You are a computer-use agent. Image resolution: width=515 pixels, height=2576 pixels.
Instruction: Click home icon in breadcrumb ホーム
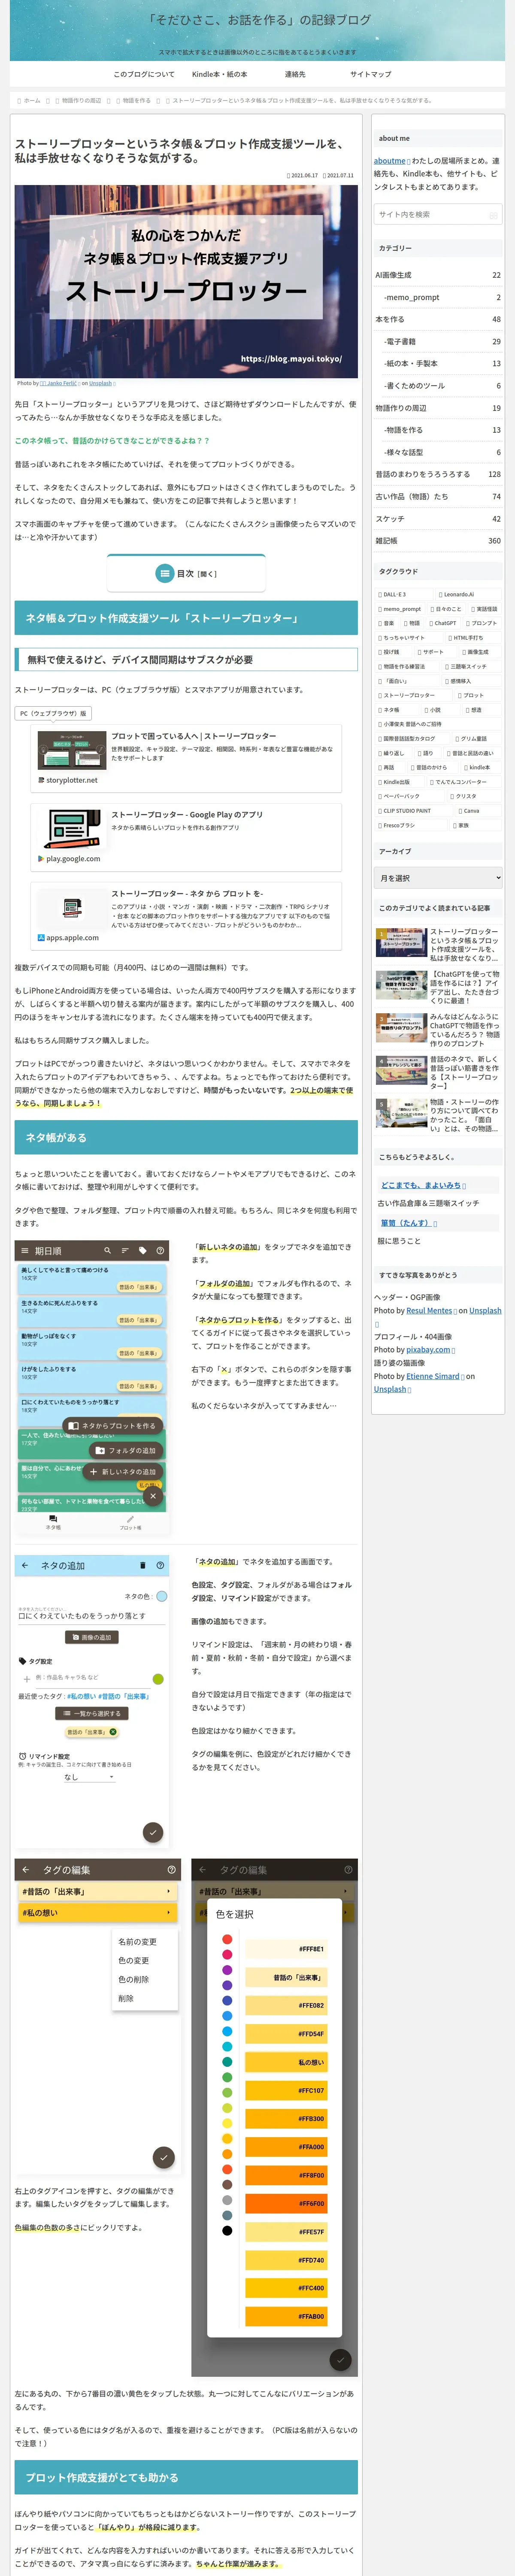point(19,100)
